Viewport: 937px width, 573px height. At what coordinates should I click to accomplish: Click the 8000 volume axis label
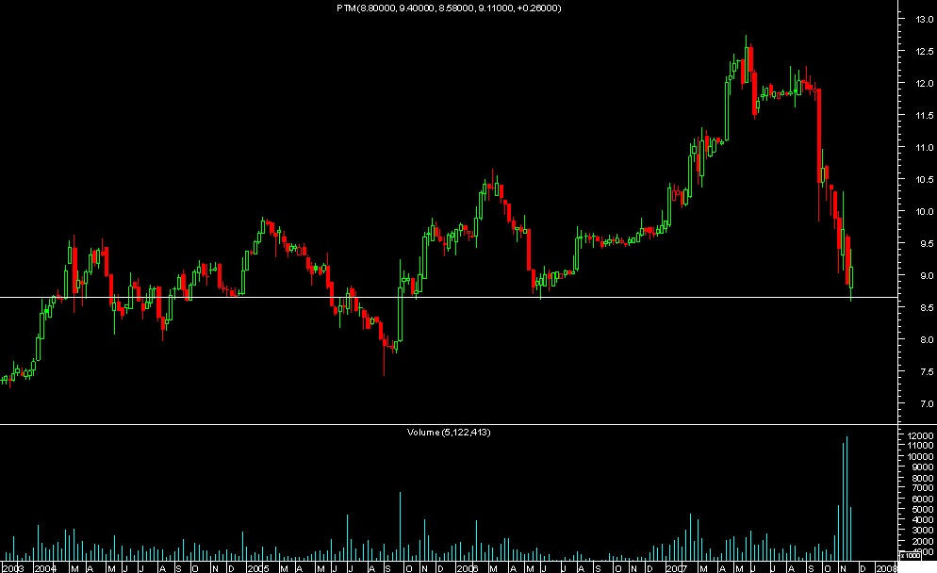922,478
